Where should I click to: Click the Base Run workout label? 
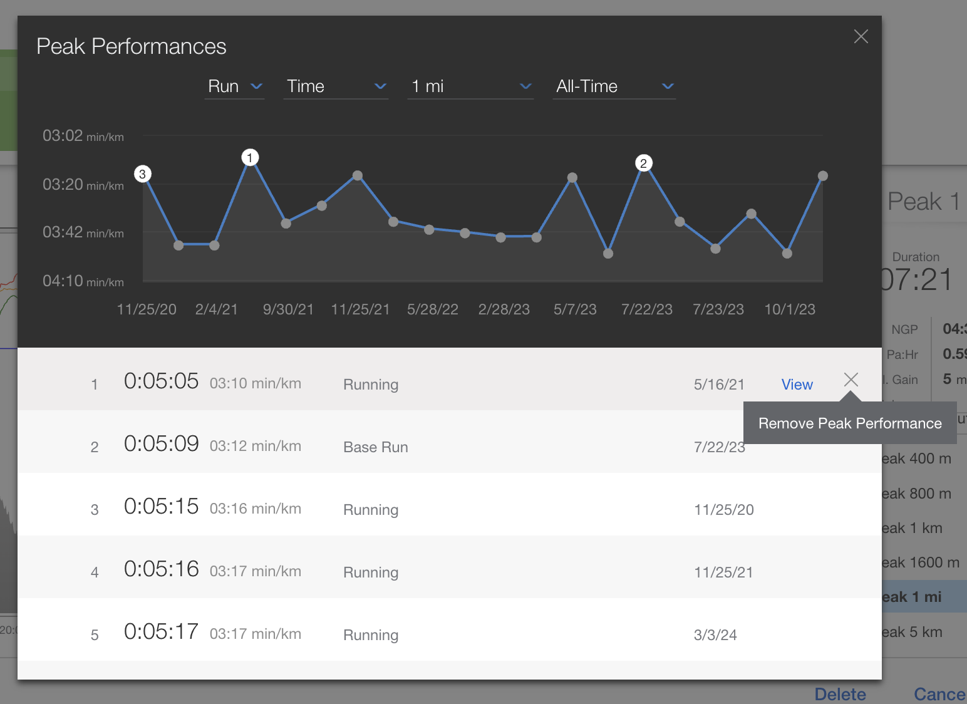[x=376, y=447]
